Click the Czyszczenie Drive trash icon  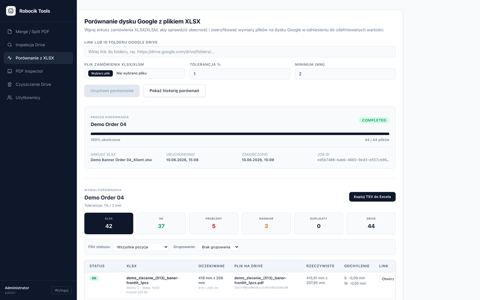pos(10,84)
